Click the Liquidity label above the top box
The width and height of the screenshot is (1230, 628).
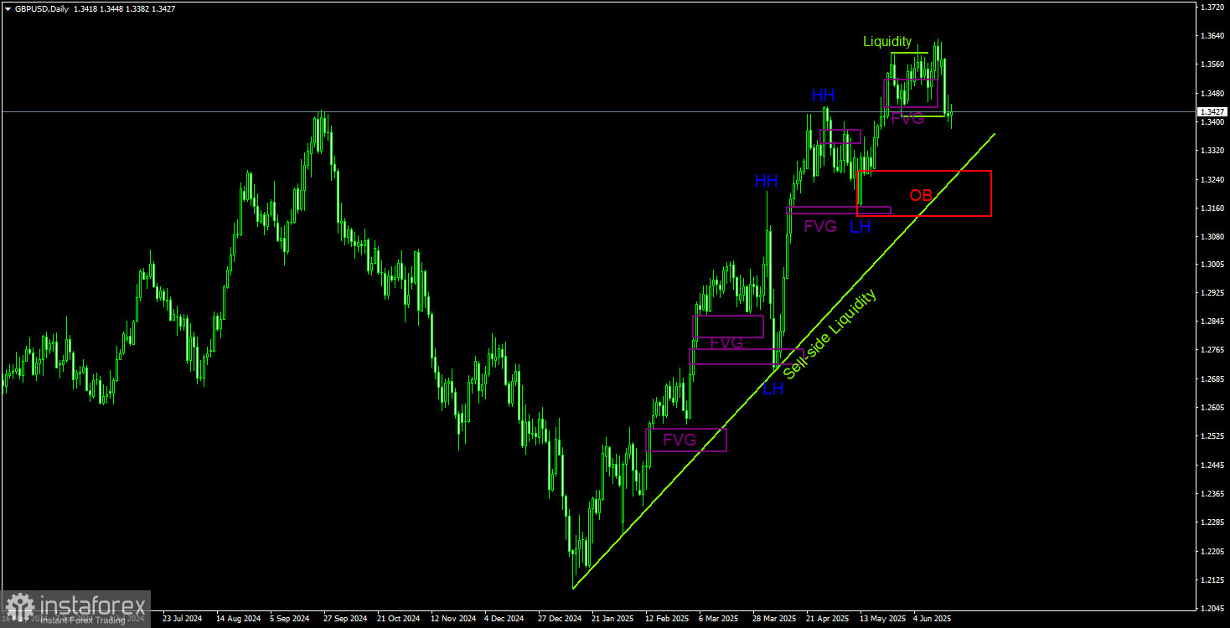[887, 41]
